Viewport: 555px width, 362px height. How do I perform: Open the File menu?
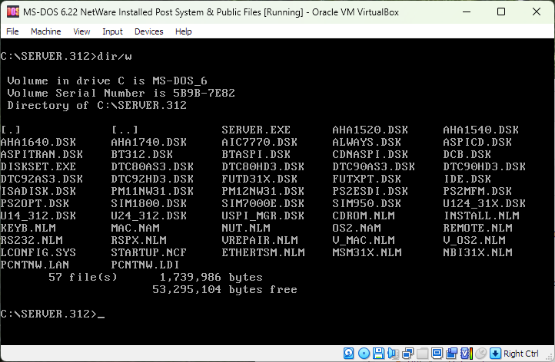pos(13,31)
